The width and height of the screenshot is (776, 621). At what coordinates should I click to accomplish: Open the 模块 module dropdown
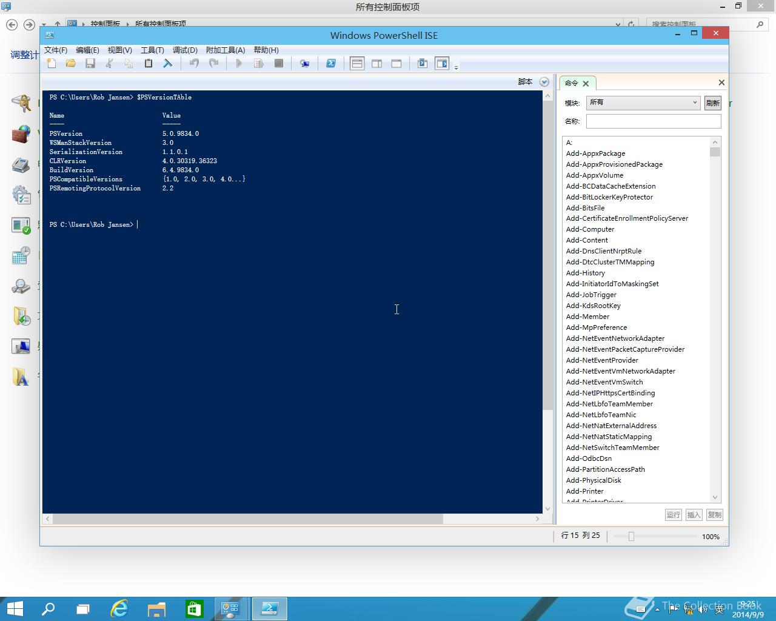point(643,102)
